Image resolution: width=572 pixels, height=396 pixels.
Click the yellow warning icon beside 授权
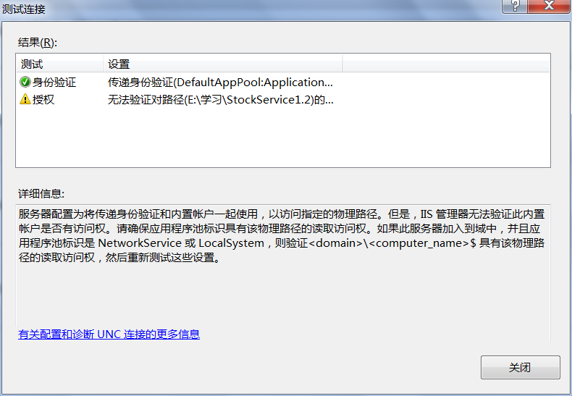pyautogui.click(x=25, y=98)
